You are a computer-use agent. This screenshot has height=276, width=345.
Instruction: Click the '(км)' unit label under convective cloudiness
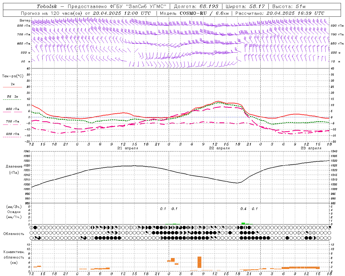14,263
